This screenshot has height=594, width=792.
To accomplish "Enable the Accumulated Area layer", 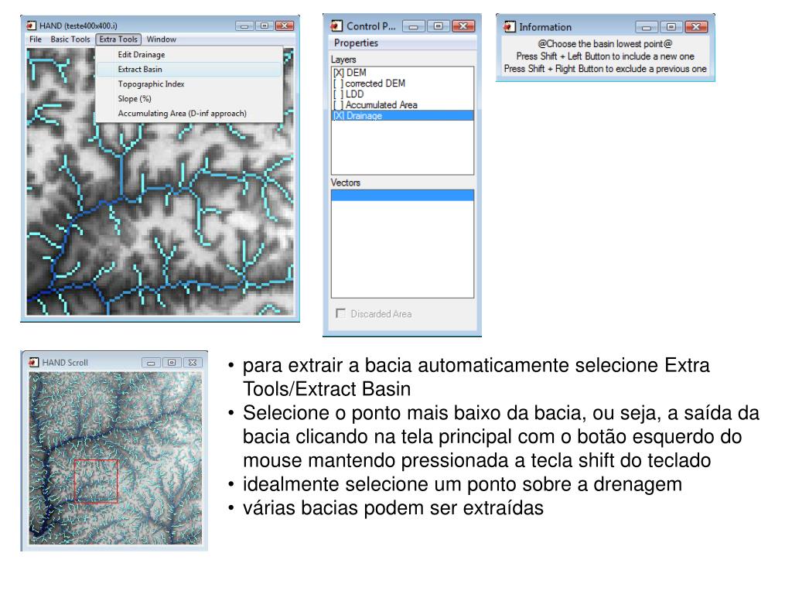I will tap(339, 105).
